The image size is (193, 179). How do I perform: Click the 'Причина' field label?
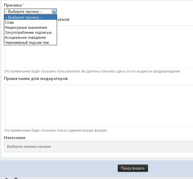point(13,5)
